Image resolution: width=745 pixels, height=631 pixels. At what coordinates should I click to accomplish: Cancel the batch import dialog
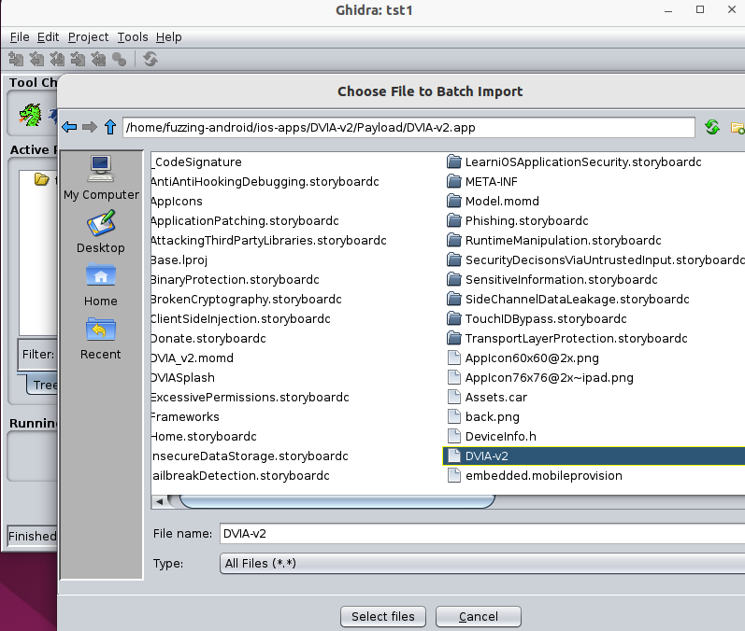tap(479, 616)
